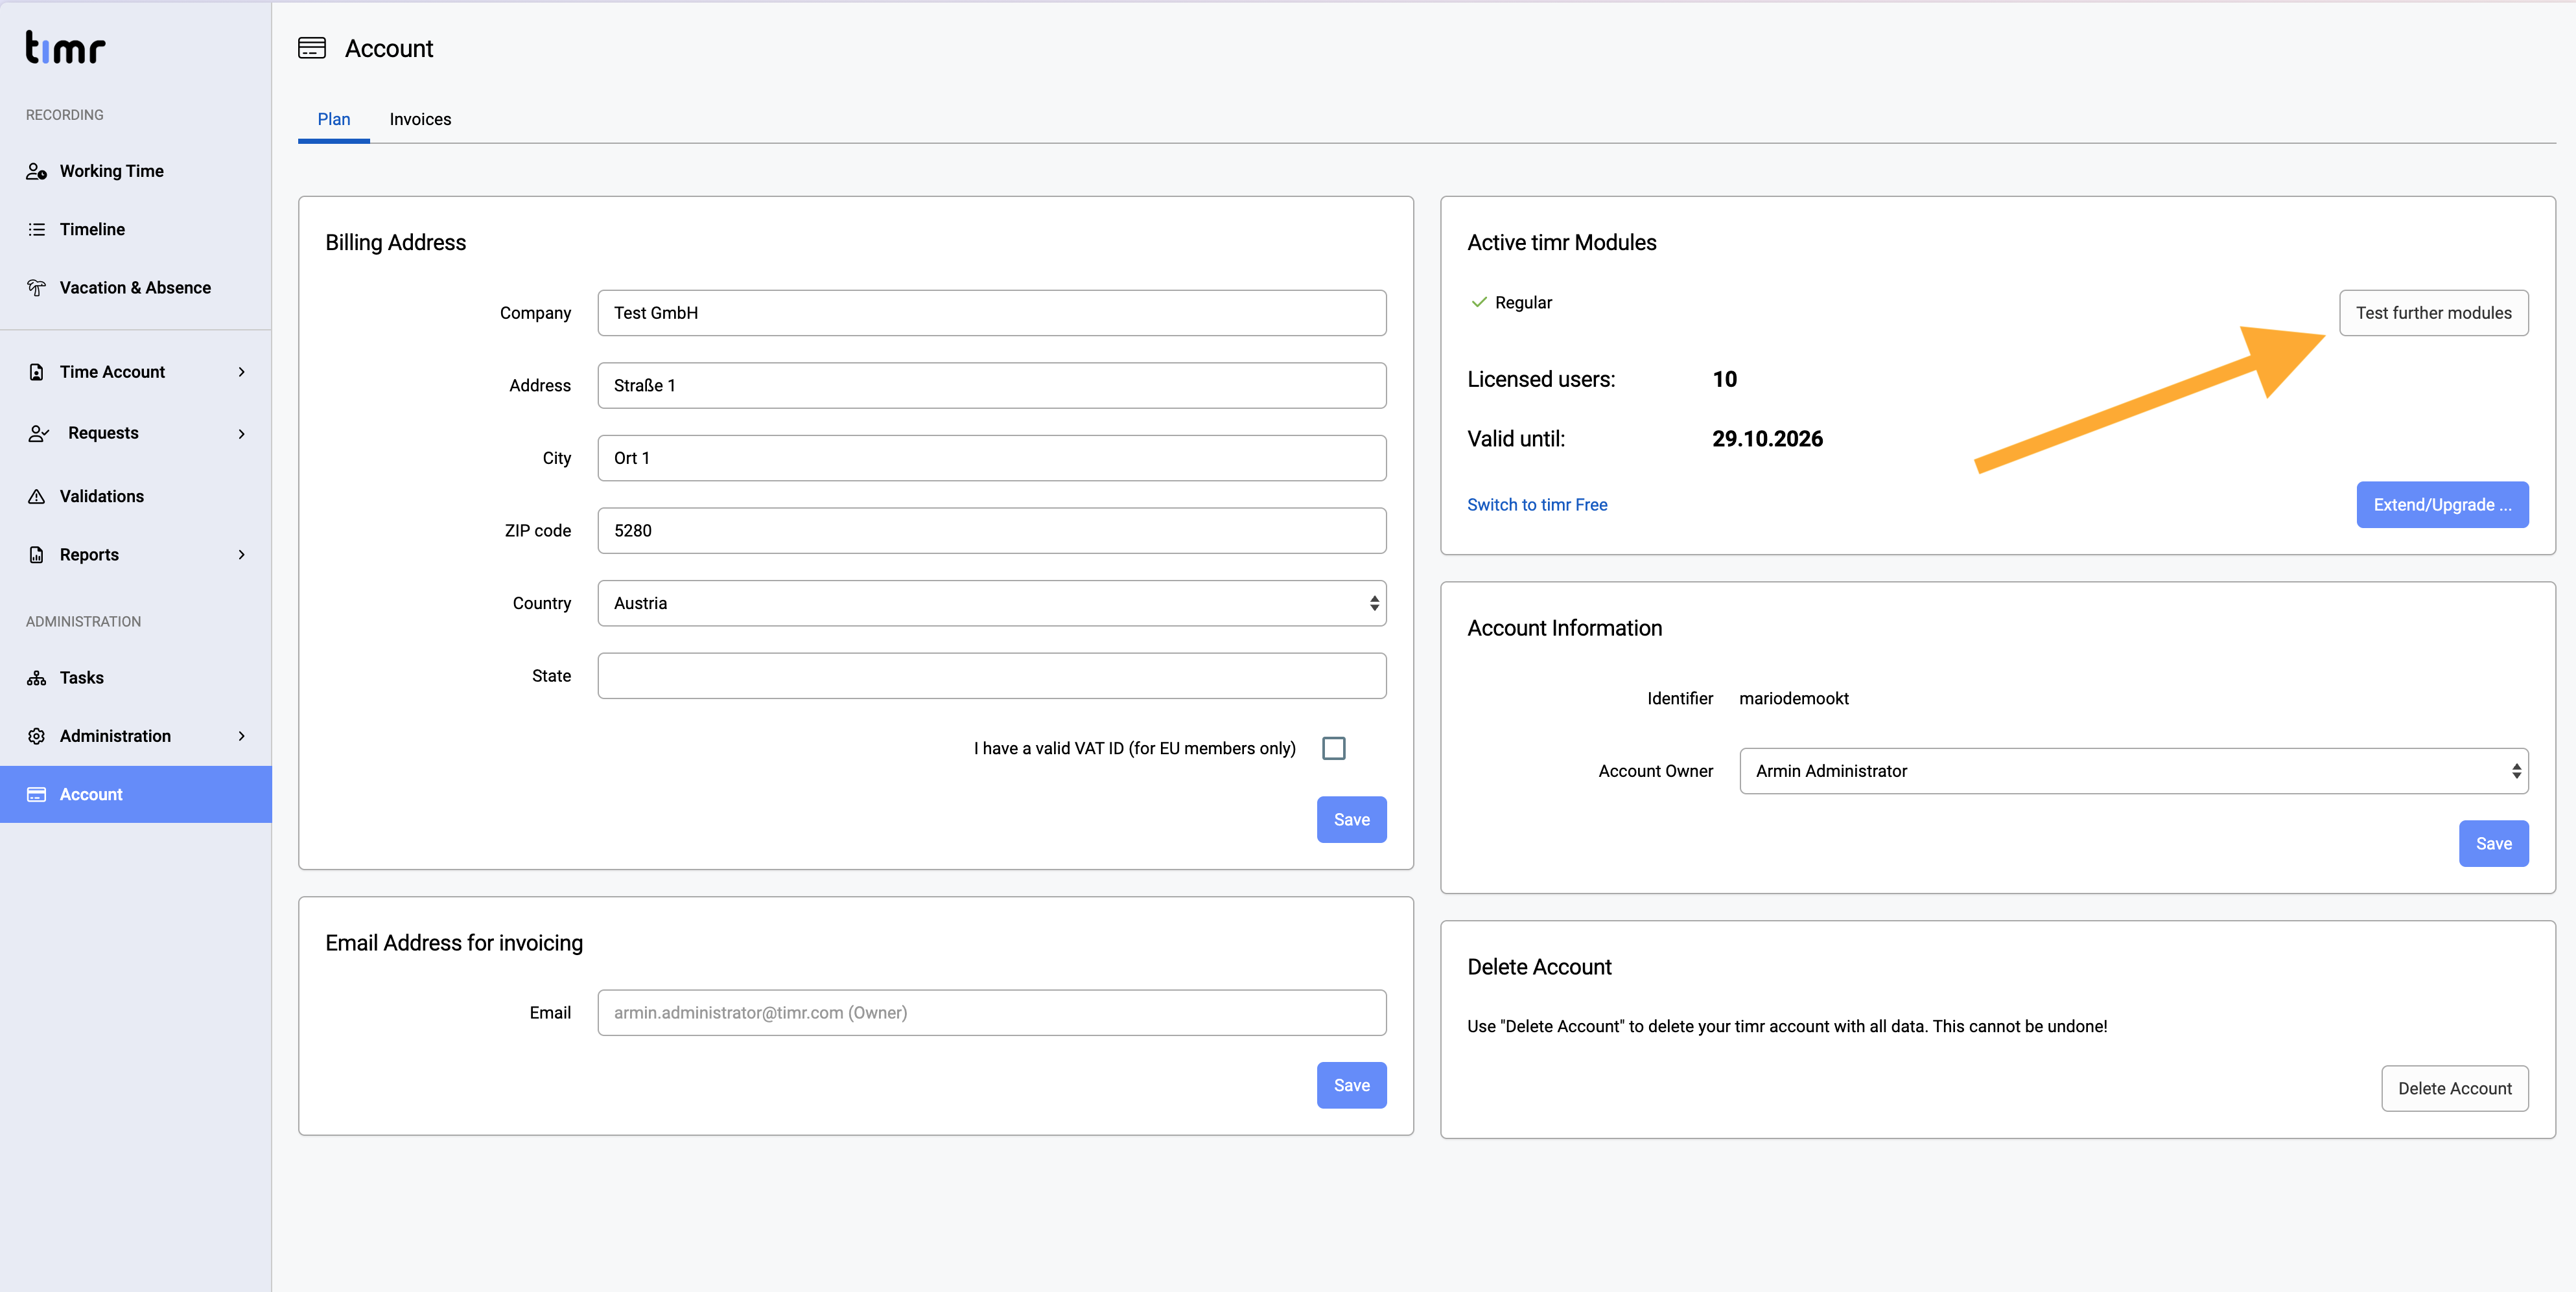Click the Validations warning triangle icon

(36, 496)
